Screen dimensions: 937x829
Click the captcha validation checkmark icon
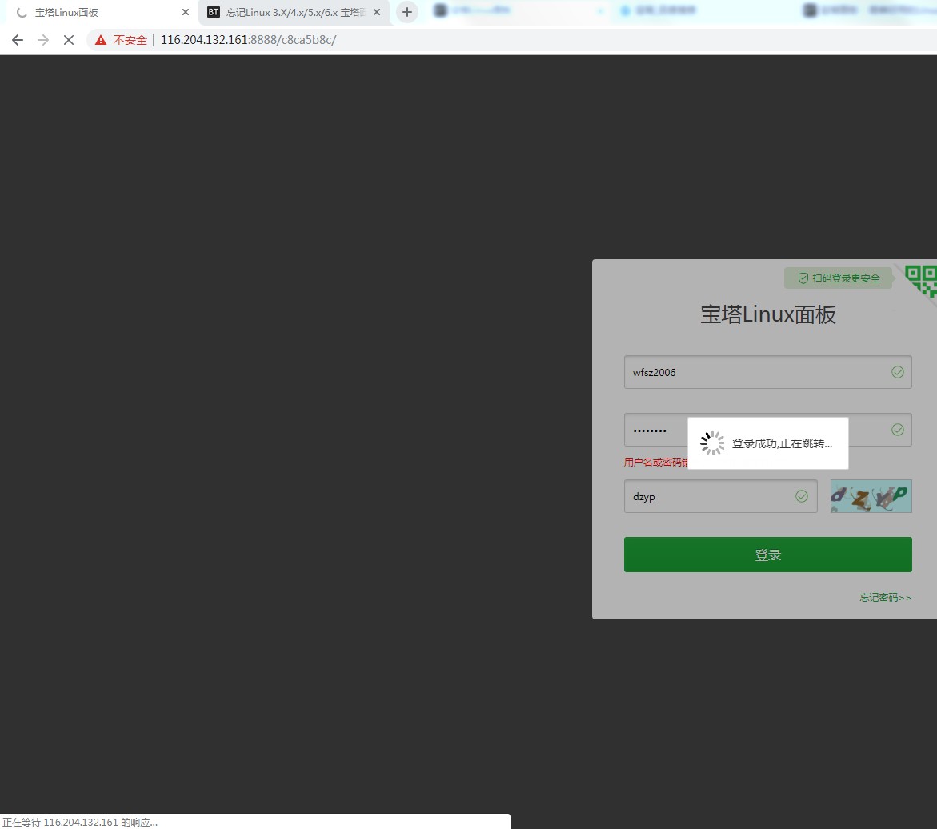(802, 496)
